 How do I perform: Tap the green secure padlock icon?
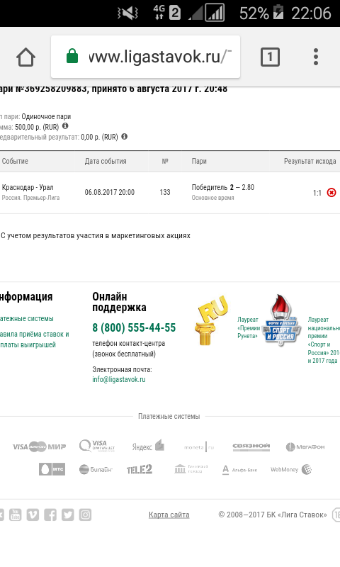(x=72, y=57)
